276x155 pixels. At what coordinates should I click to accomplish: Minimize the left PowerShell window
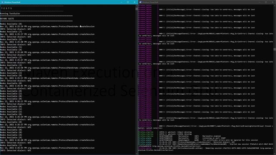(122, 2)
